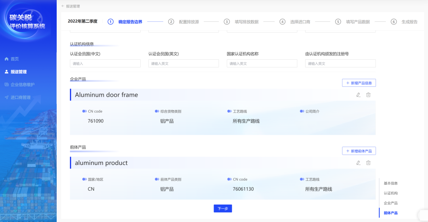This screenshot has width=428, height=222.
Task: Click the aluminum product title
Action: (x=101, y=163)
